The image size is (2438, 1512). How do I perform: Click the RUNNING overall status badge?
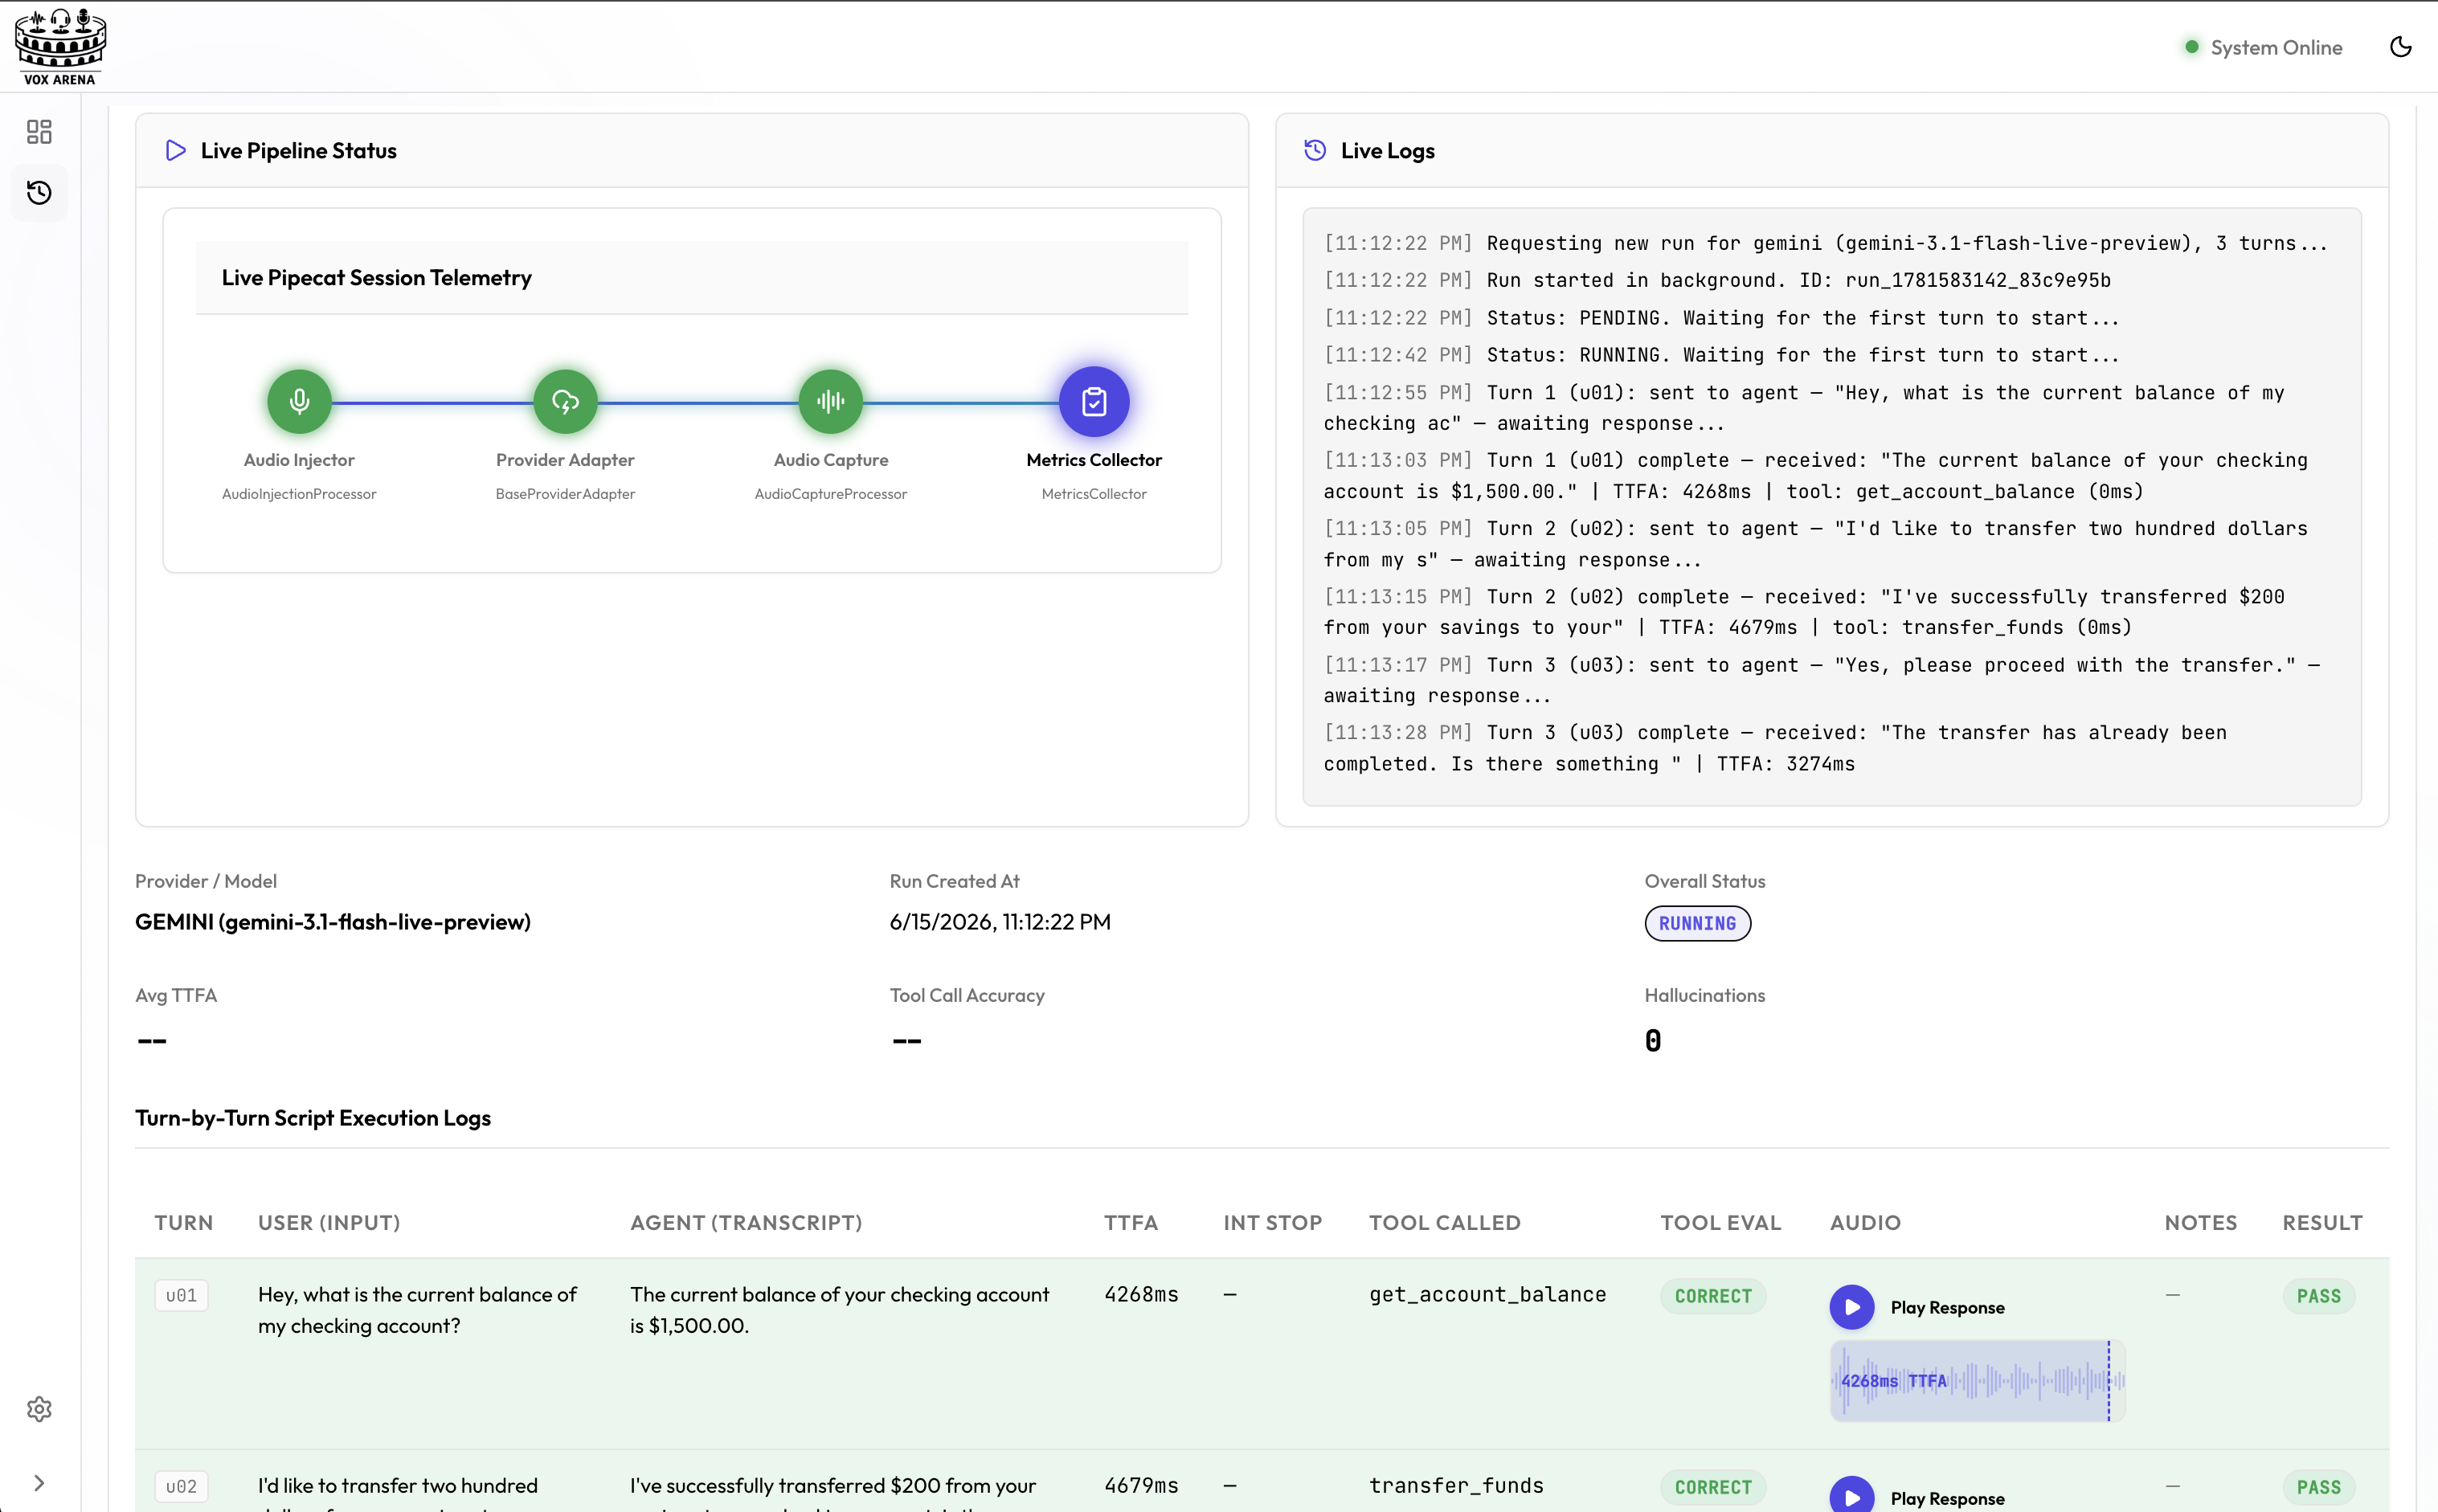point(1697,923)
